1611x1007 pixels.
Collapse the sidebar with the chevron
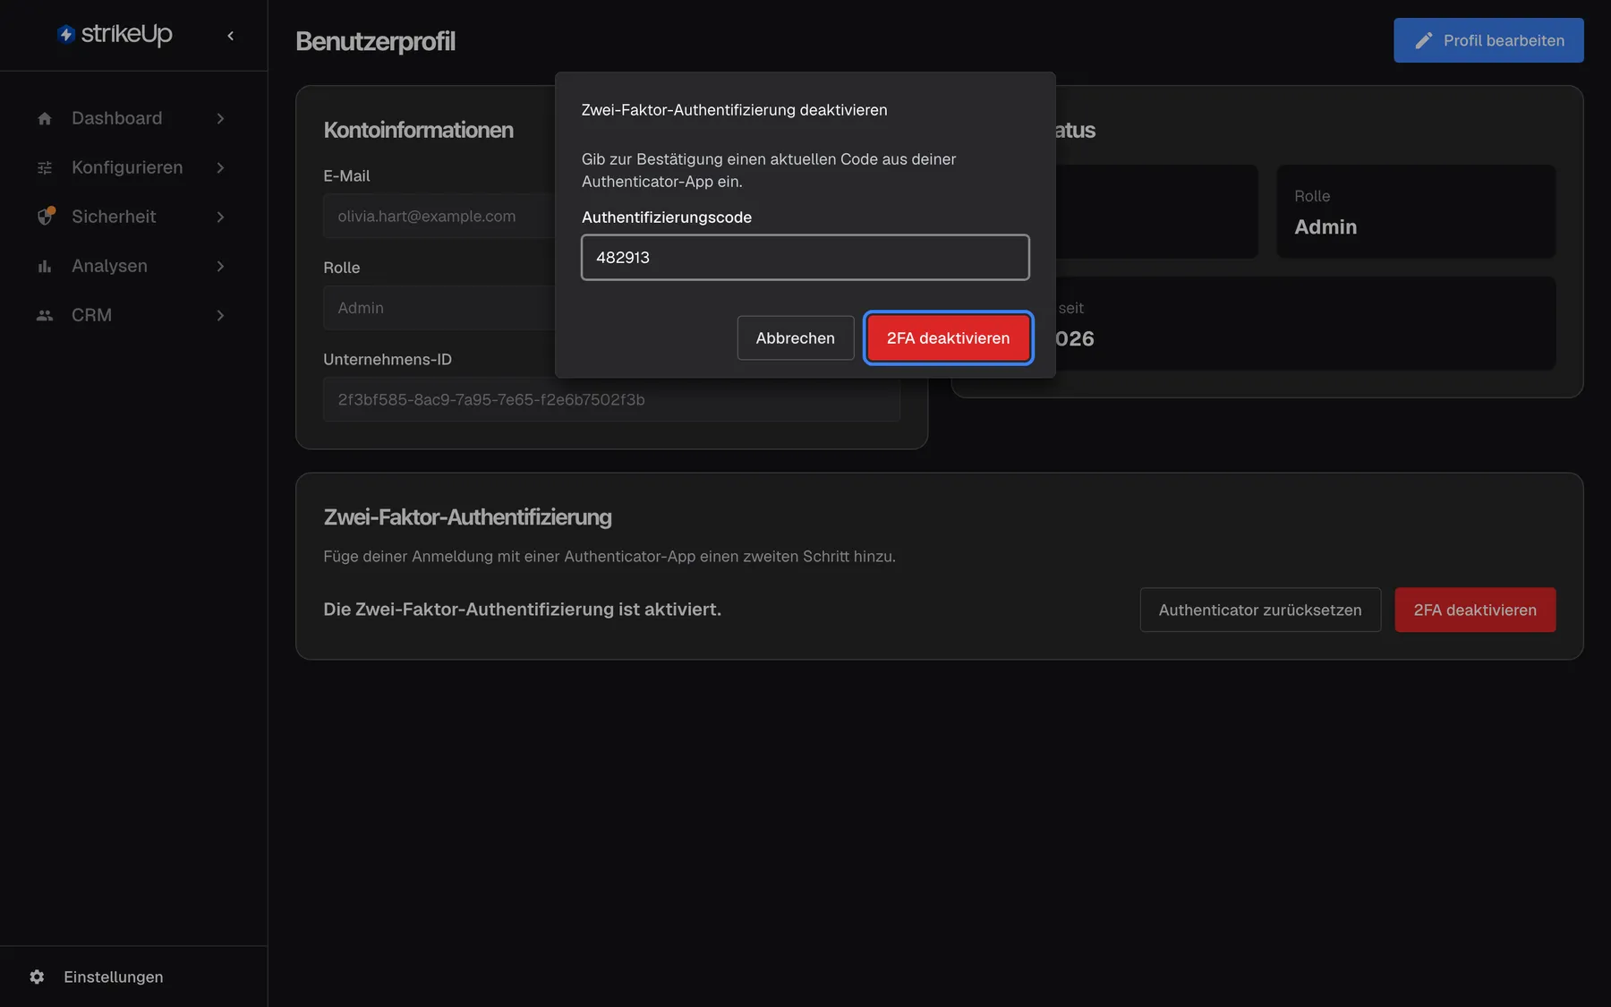pyautogui.click(x=231, y=36)
